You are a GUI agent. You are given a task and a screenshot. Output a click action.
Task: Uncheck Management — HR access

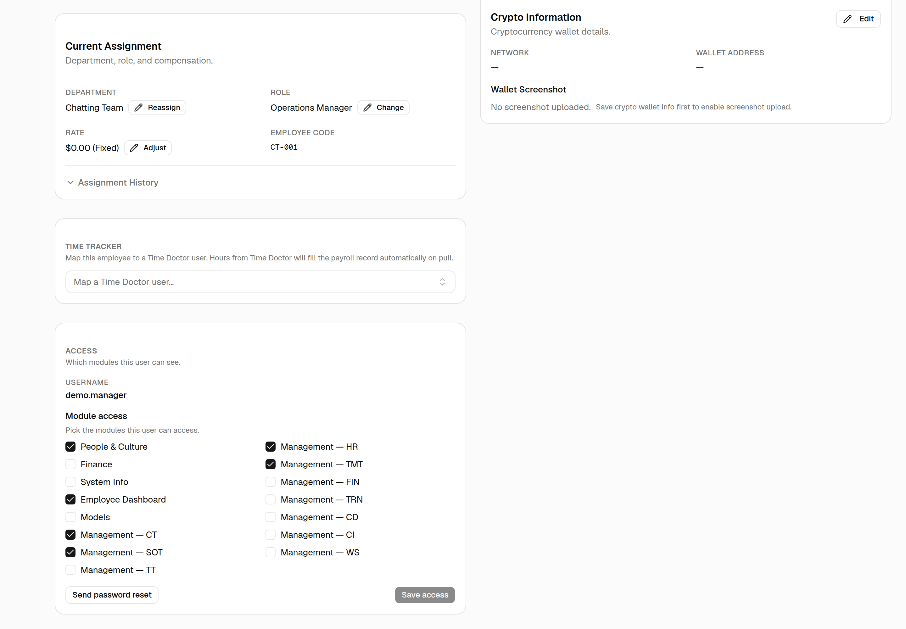[x=271, y=447]
